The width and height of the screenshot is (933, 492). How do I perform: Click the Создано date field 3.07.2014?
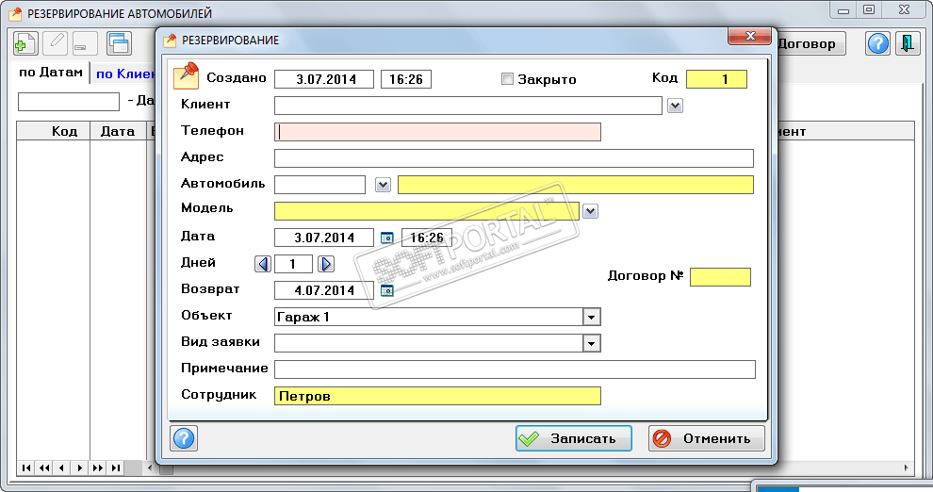tap(323, 79)
